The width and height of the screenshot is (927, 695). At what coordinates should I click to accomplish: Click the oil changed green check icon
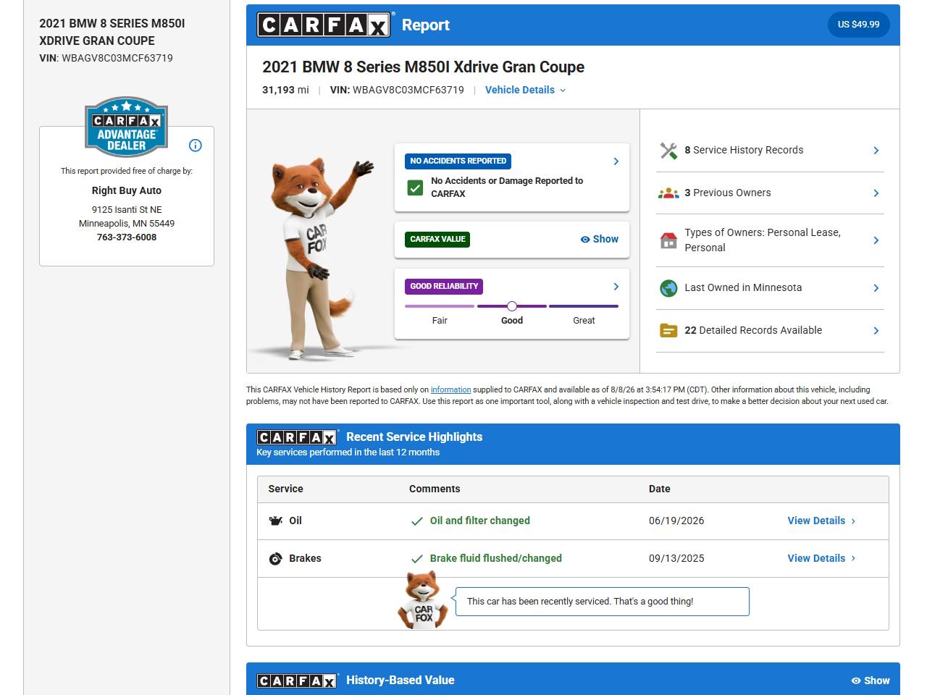click(x=417, y=521)
